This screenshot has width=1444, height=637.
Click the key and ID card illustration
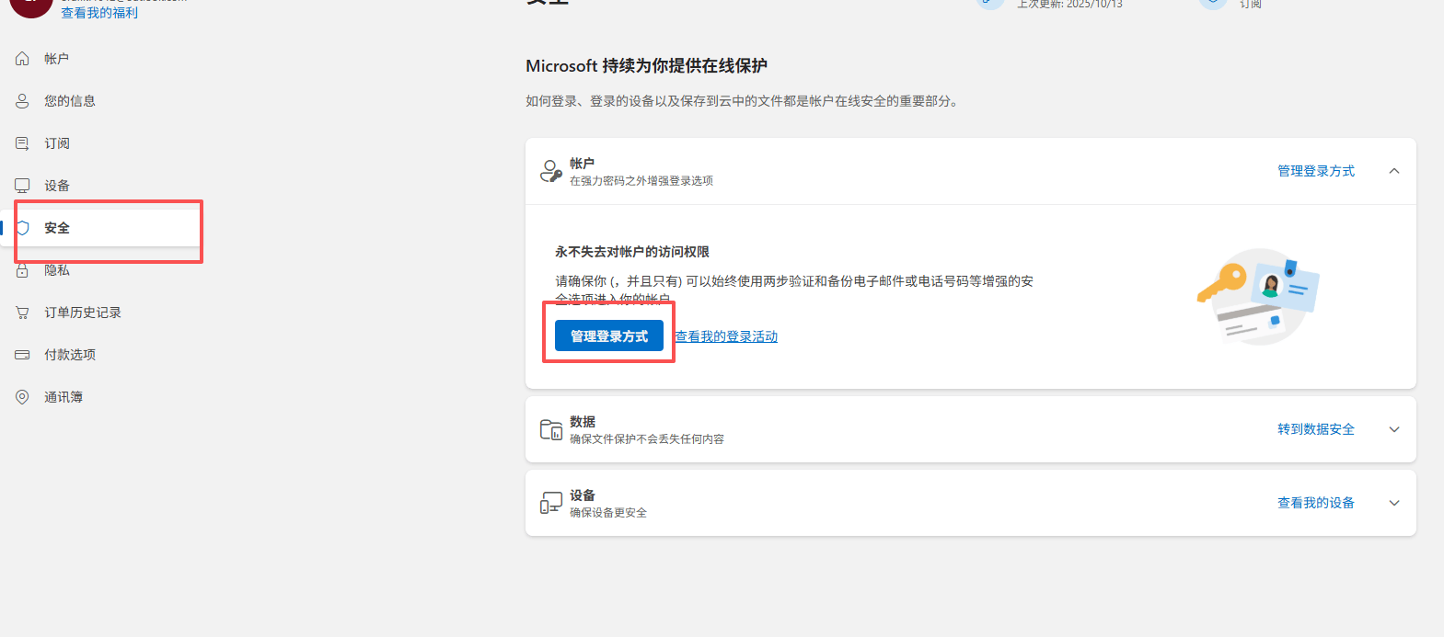(1257, 296)
